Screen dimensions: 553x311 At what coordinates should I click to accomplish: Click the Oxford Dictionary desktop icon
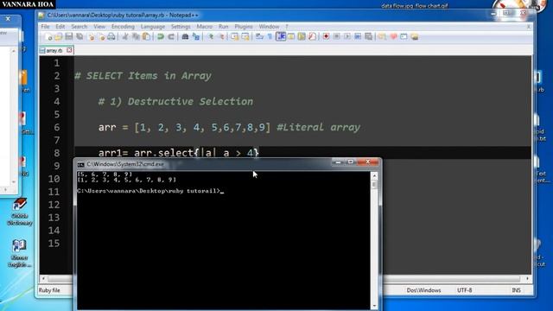pyautogui.click(x=20, y=212)
